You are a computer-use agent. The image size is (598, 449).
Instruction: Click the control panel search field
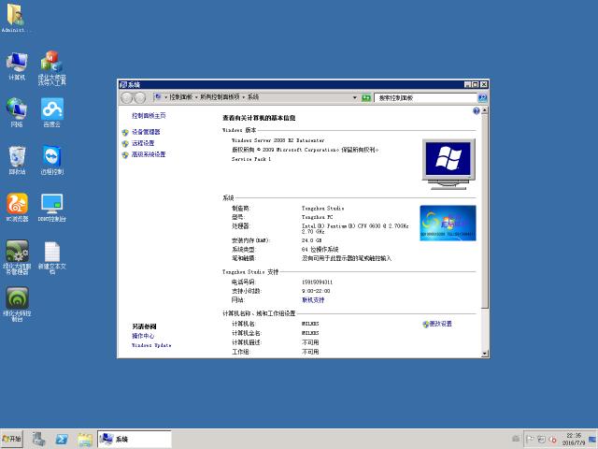420,97
